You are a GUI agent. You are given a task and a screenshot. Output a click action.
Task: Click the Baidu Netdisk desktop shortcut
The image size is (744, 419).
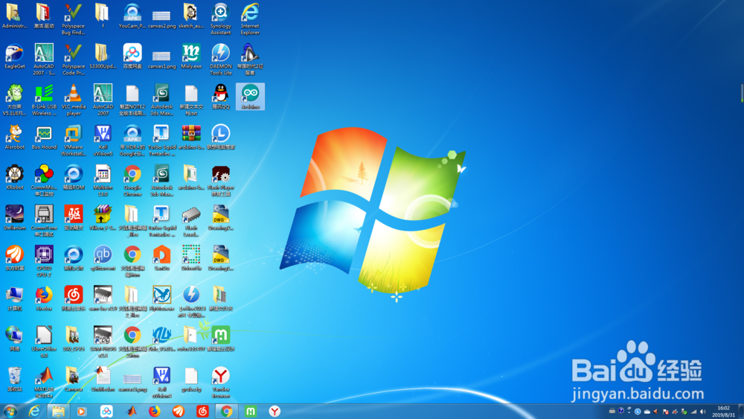coord(132,57)
